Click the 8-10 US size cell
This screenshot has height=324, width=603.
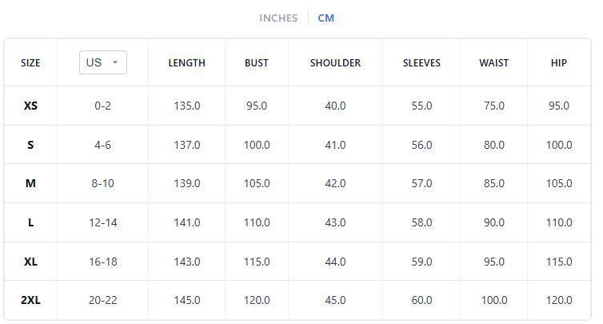(102, 183)
